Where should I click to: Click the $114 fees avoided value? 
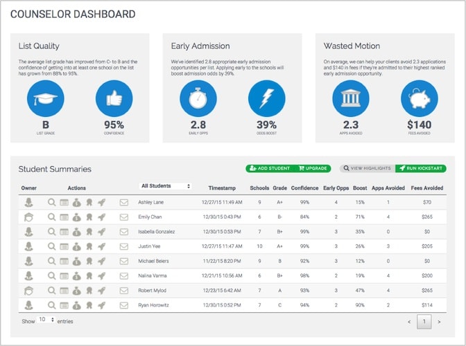(x=427, y=305)
